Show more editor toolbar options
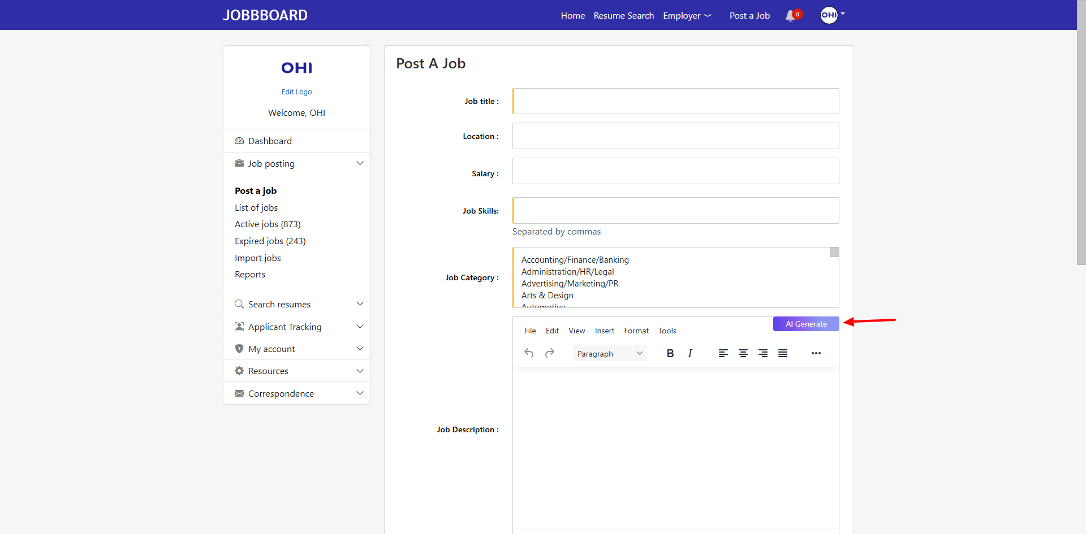 (x=816, y=353)
